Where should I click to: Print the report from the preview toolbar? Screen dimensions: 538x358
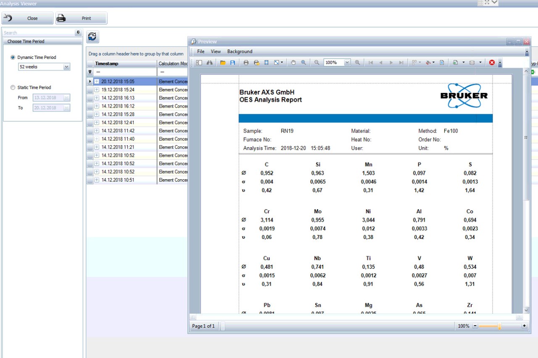click(x=246, y=62)
